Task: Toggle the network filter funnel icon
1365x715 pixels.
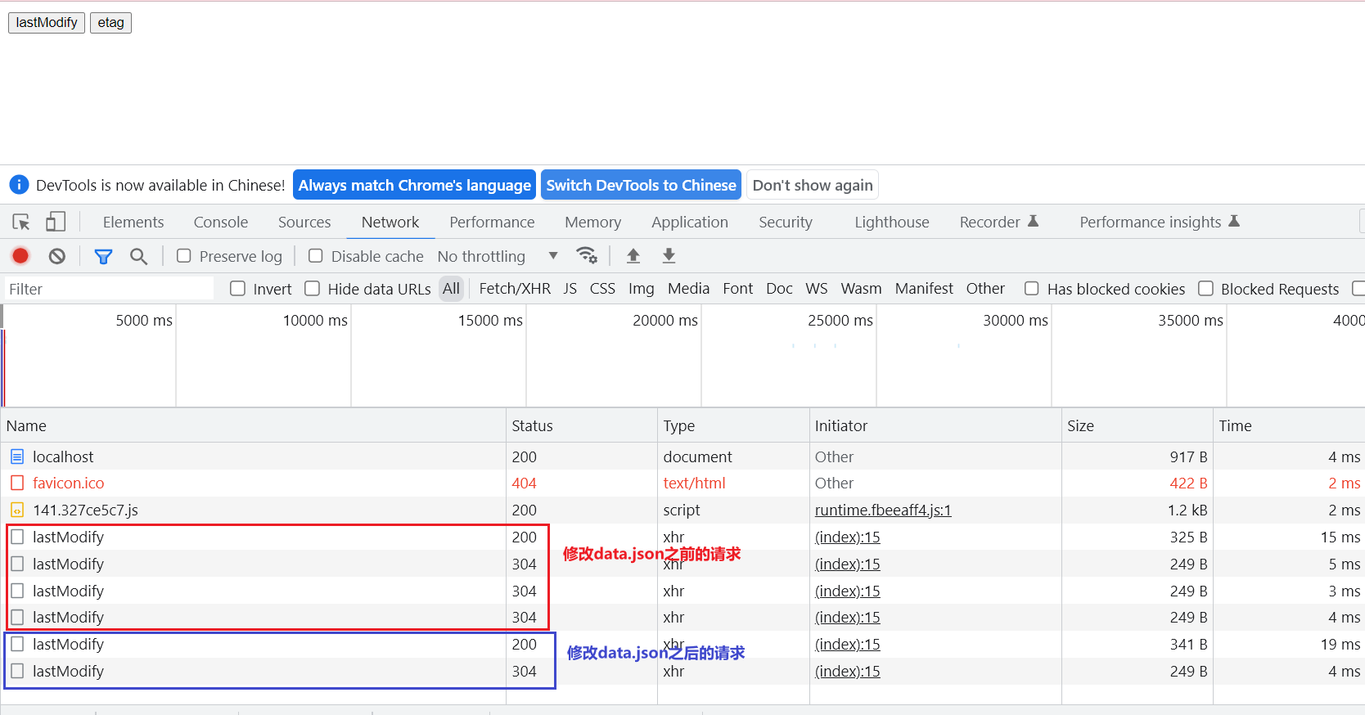Action: tap(103, 256)
